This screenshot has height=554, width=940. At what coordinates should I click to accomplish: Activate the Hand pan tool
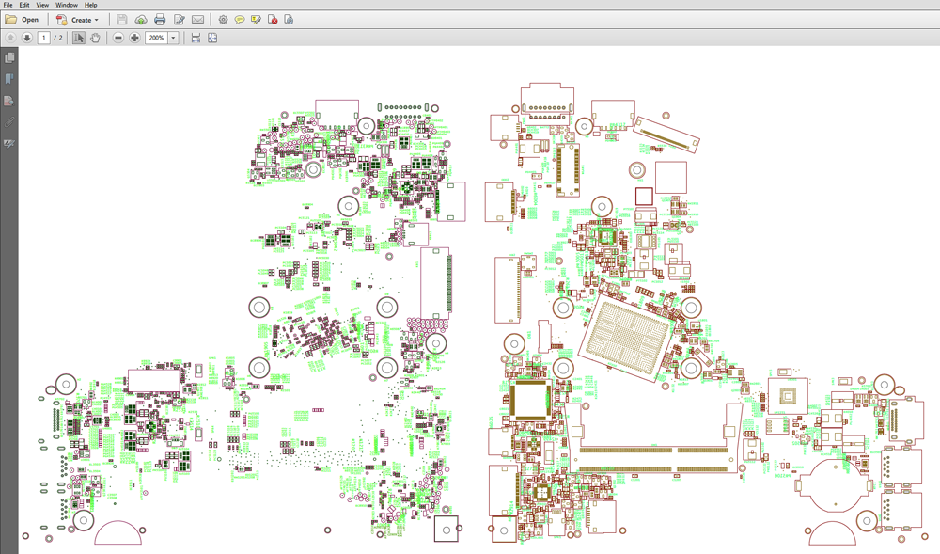pyautogui.click(x=95, y=38)
